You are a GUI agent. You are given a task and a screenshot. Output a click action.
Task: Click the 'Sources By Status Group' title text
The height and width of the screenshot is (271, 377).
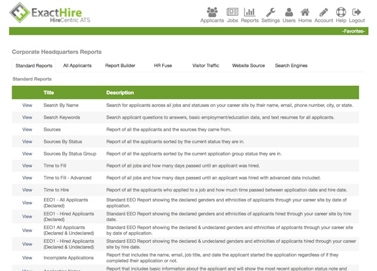(70, 154)
